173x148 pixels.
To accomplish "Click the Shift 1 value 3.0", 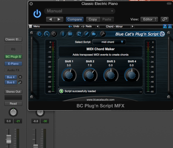I will pos(69,65).
